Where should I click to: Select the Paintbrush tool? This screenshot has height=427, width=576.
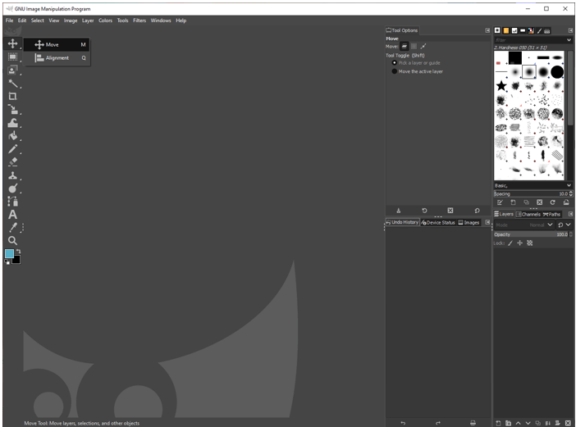[13, 149]
